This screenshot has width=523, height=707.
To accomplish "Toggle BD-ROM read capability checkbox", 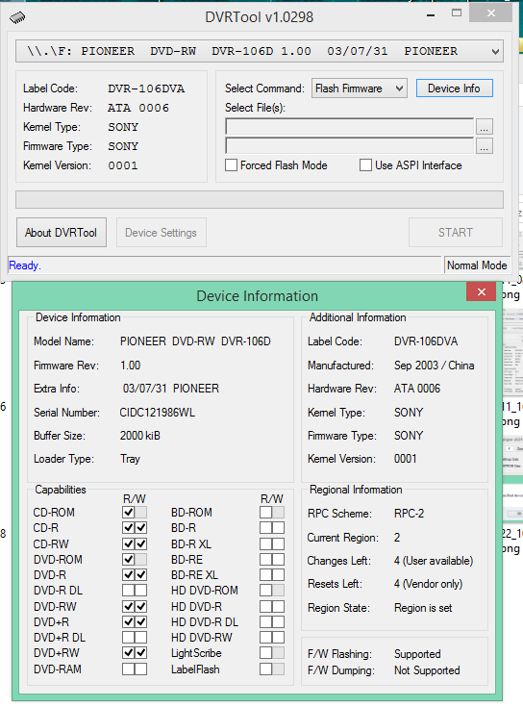I will pyautogui.click(x=265, y=512).
